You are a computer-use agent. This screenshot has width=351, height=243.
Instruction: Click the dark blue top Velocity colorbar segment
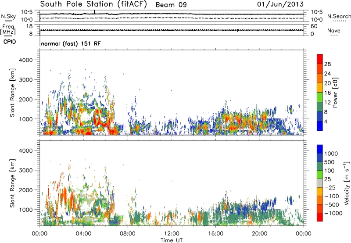point(320,149)
